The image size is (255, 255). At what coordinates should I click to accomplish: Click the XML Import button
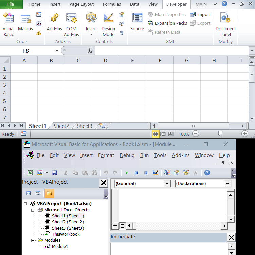coord(200,15)
